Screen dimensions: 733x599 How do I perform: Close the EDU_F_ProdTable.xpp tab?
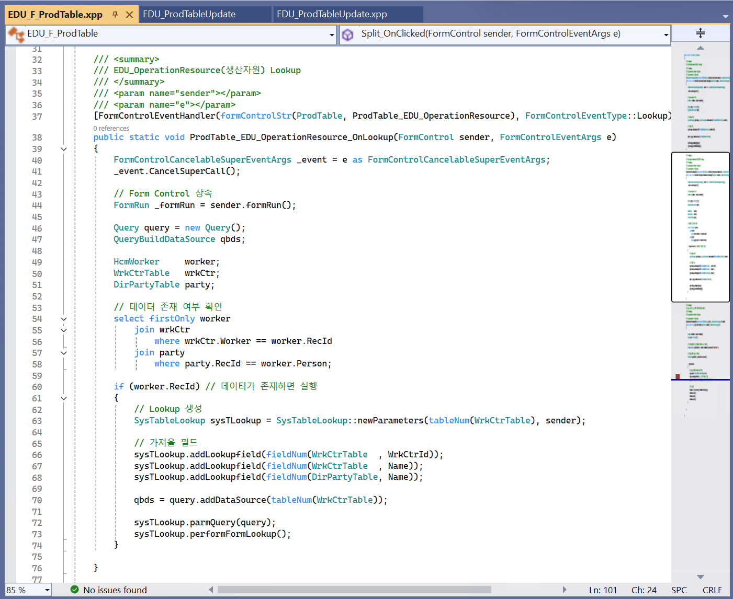(129, 15)
